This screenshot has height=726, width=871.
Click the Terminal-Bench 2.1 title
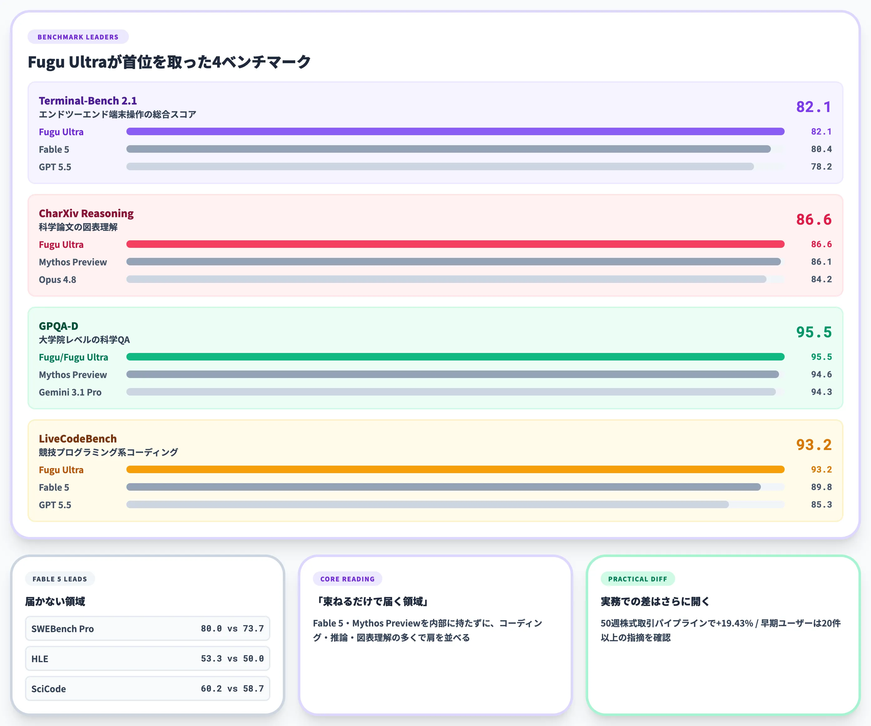point(88,100)
